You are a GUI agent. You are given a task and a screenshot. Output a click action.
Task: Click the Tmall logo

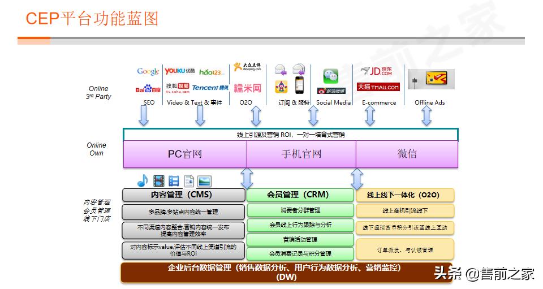pyautogui.click(x=378, y=87)
